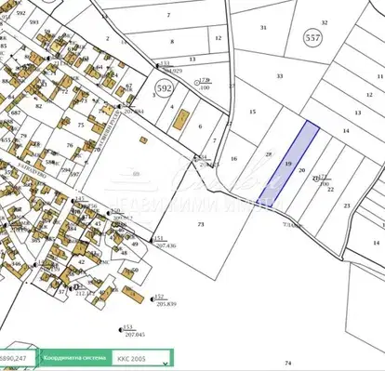Select parcel 22 on the map
This screenshot has height=371, width=385.
point(331,190)
